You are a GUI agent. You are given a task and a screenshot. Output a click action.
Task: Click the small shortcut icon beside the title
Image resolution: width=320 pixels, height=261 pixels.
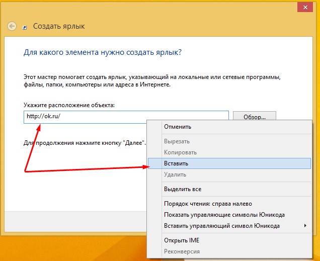click(x=25, y=27)
